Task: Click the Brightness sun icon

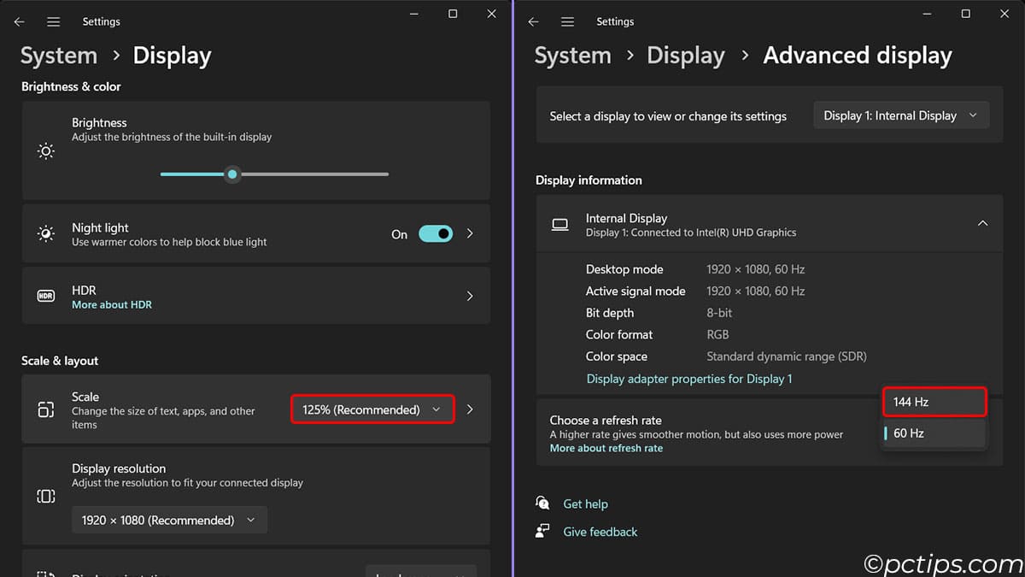Action: coord(46,150)
